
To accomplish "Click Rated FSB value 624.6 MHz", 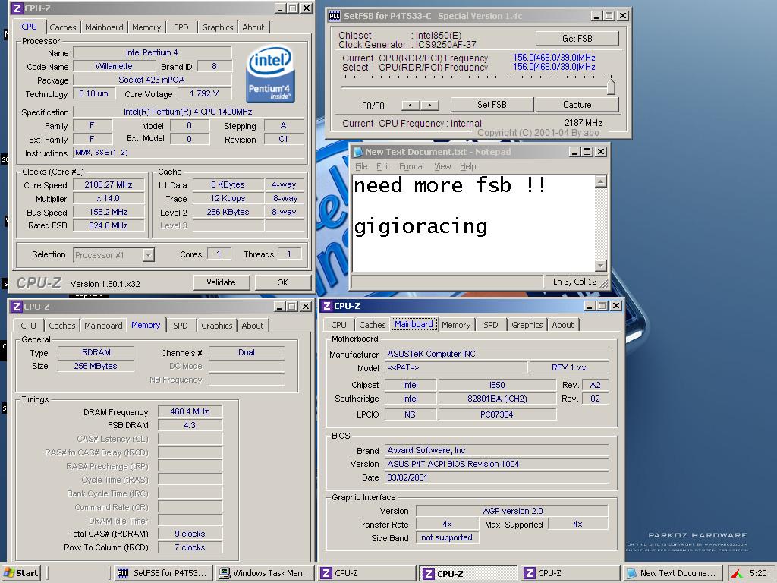I will (x=109, y=225).
